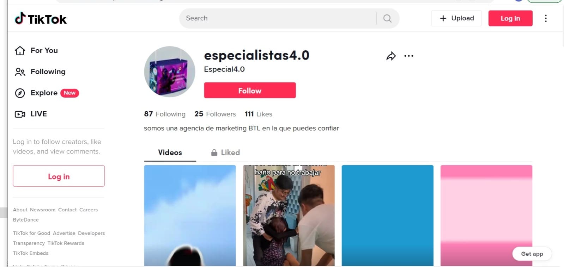Follow the especialistas4.0 account
The image size is (564, 267).
(x=250, y=91)
